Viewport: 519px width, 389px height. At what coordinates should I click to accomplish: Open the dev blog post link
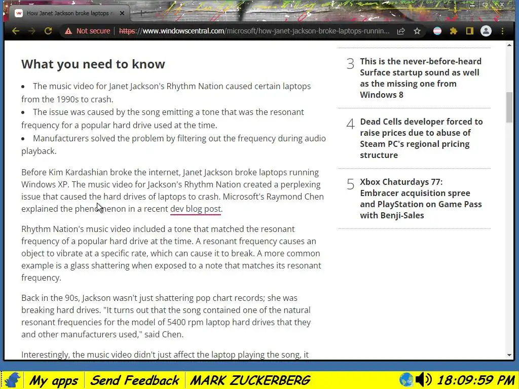tap(195, 209)
